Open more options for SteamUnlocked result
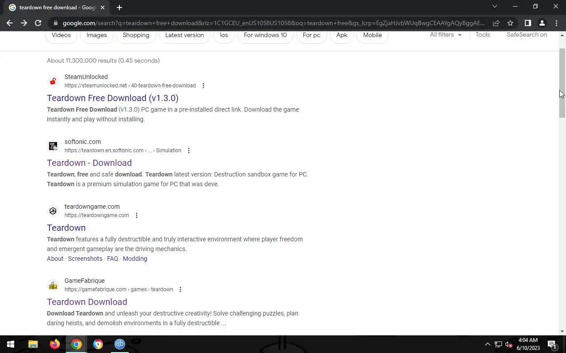Screen dimensions: 566x353 point(203,86)
